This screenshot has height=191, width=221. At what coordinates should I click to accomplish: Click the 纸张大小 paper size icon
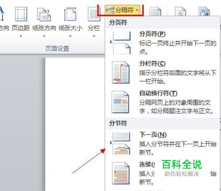tap(70, 14)
